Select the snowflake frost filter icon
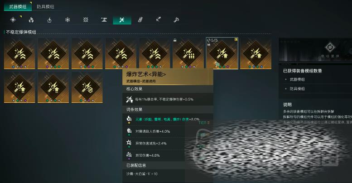 click(68, 20)
